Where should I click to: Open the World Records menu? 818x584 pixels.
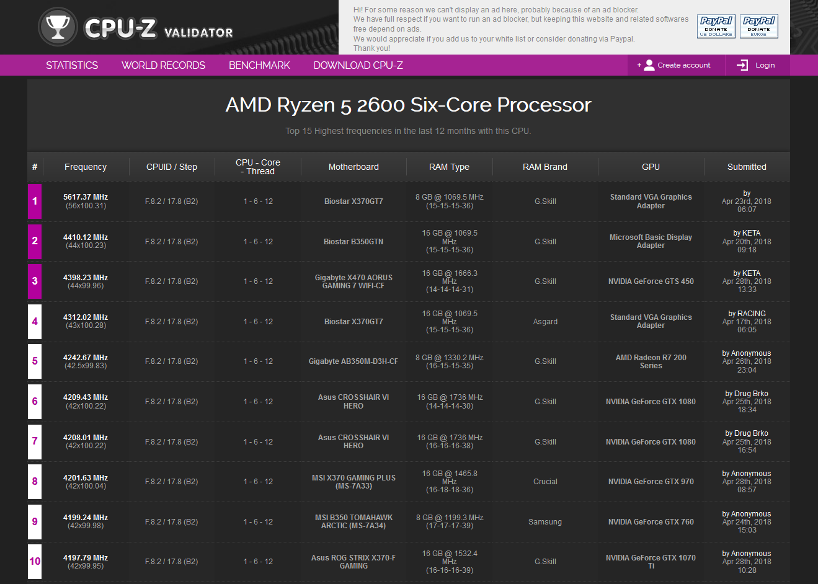tap(163, 65)
